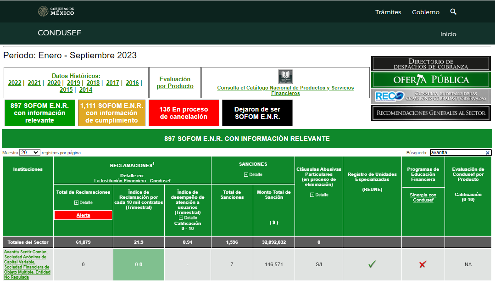Click Avantta's 0.0 reclamation index cell
The image size is (495, 291).
click(139, 264)
